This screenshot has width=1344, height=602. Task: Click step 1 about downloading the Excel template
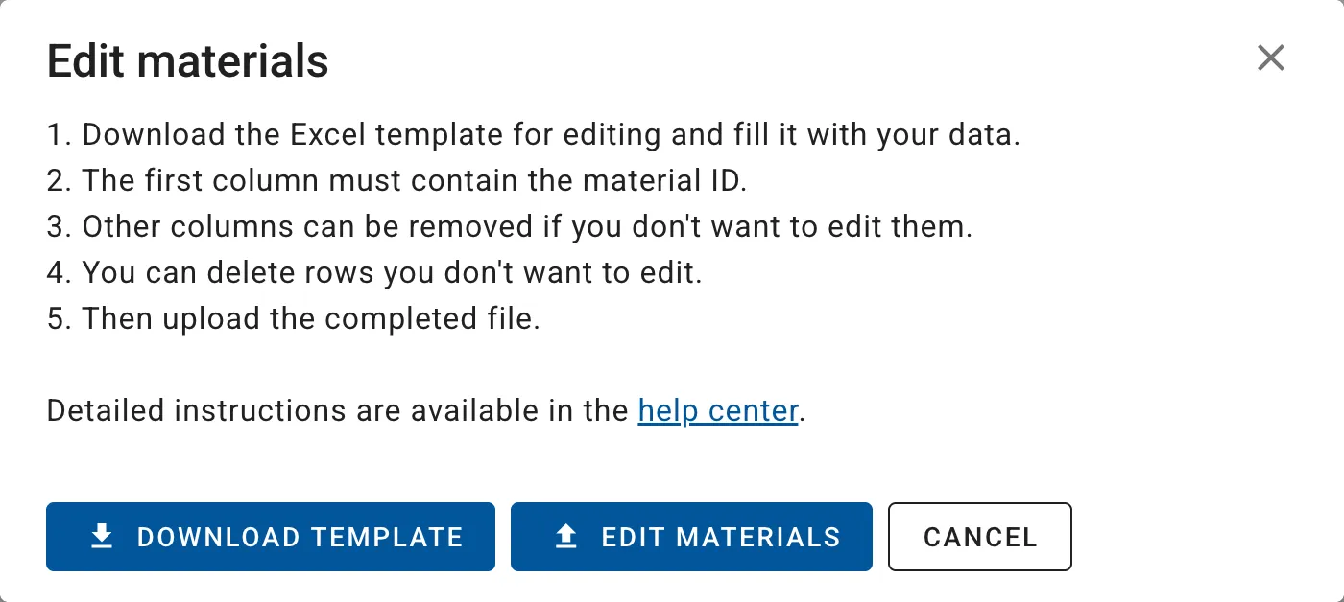tap(533, 135)
